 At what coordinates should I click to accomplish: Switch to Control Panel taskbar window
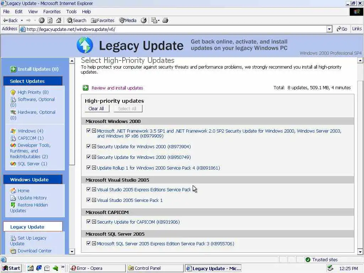(x=155, y=268)
